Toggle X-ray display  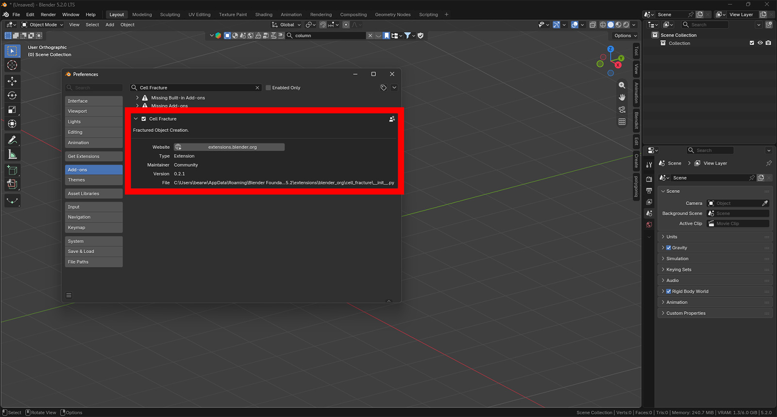click(592, 25)
